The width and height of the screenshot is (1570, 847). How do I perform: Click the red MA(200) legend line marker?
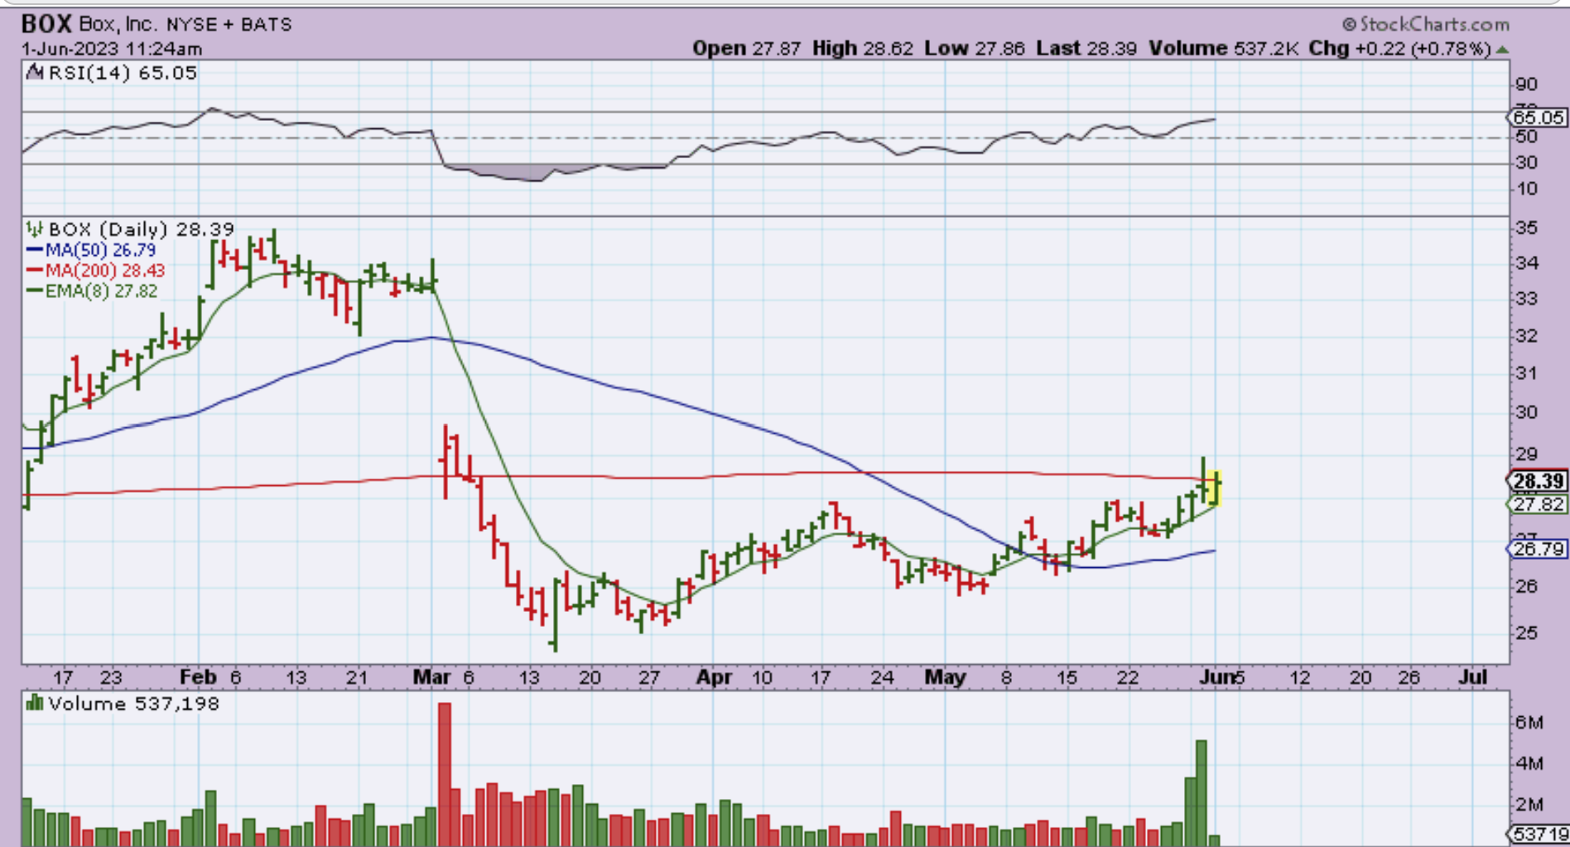pyautogui.click(x=35, y=271)
